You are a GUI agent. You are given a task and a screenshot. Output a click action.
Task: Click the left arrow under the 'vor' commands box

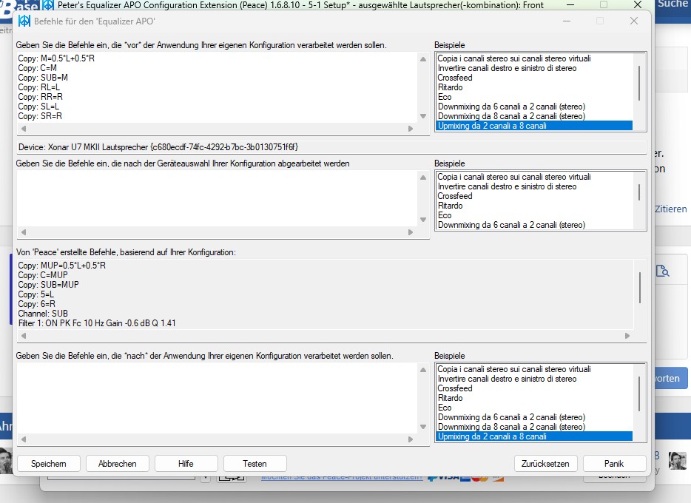coord(24,129)
